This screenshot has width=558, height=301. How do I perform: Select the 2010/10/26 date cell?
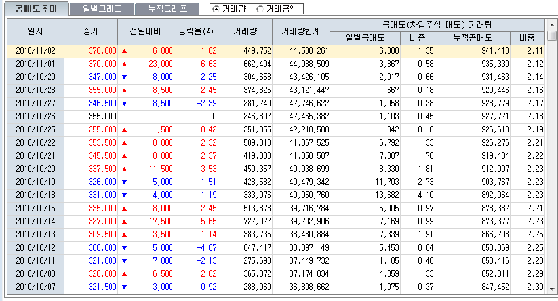[x=35, y=116]
